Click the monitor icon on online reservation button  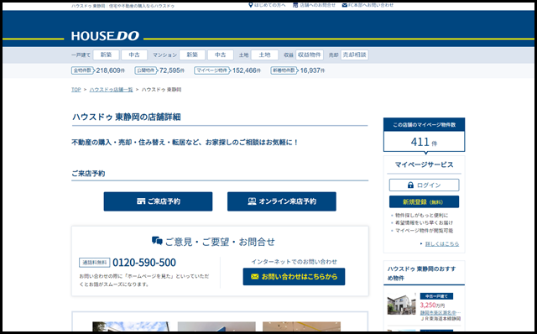[x=252, y=201]
